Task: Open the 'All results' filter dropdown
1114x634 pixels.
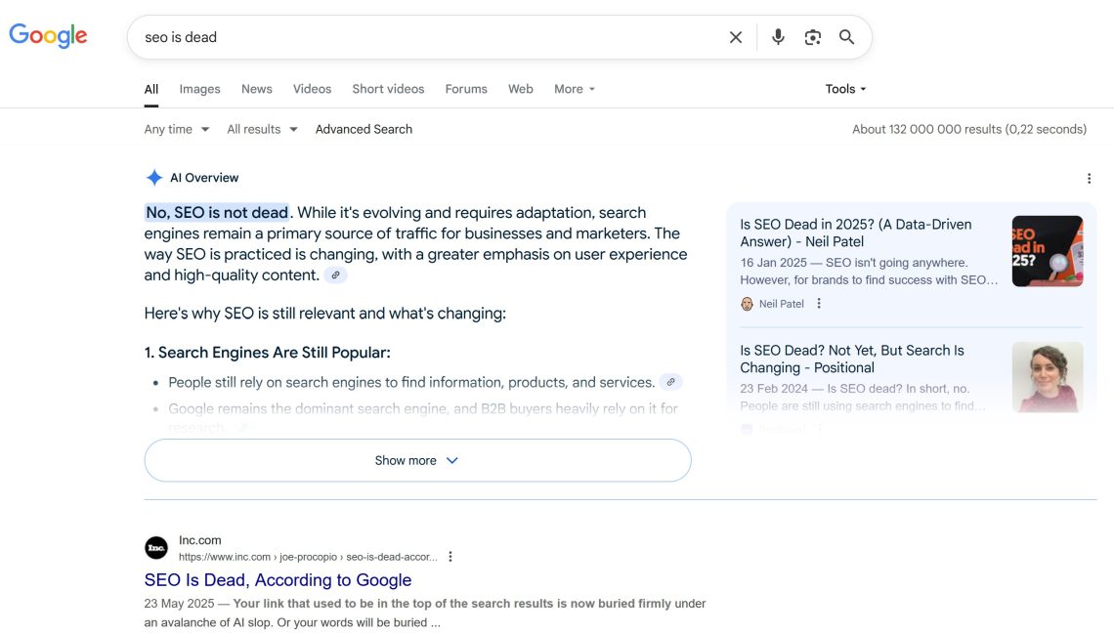Action: coord(262,129)
